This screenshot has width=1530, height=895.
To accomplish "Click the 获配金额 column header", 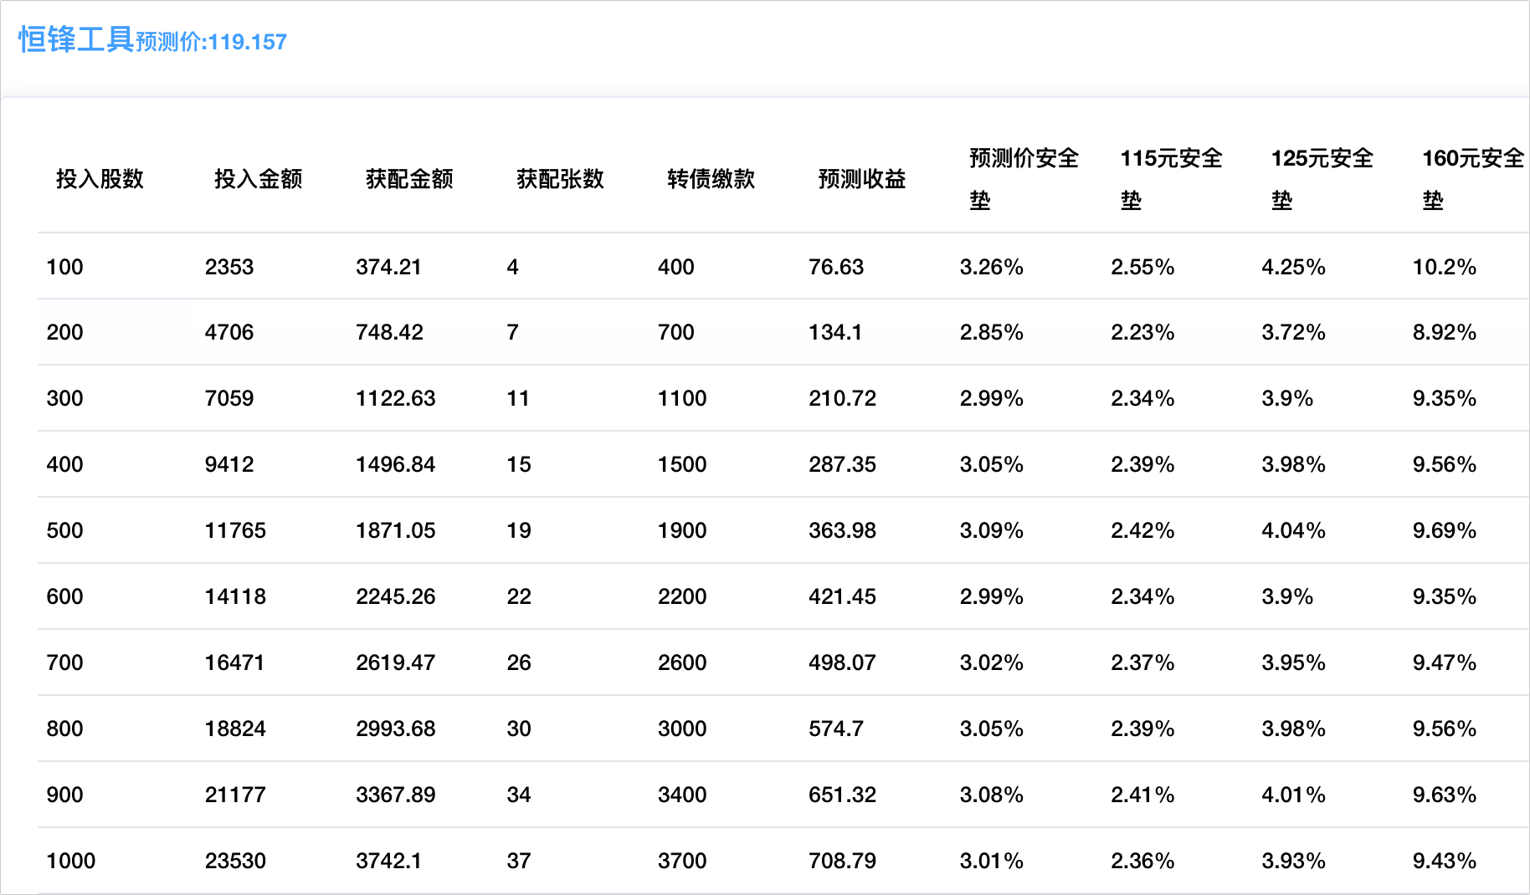I will pyautogui.click(x=409, y=179).
